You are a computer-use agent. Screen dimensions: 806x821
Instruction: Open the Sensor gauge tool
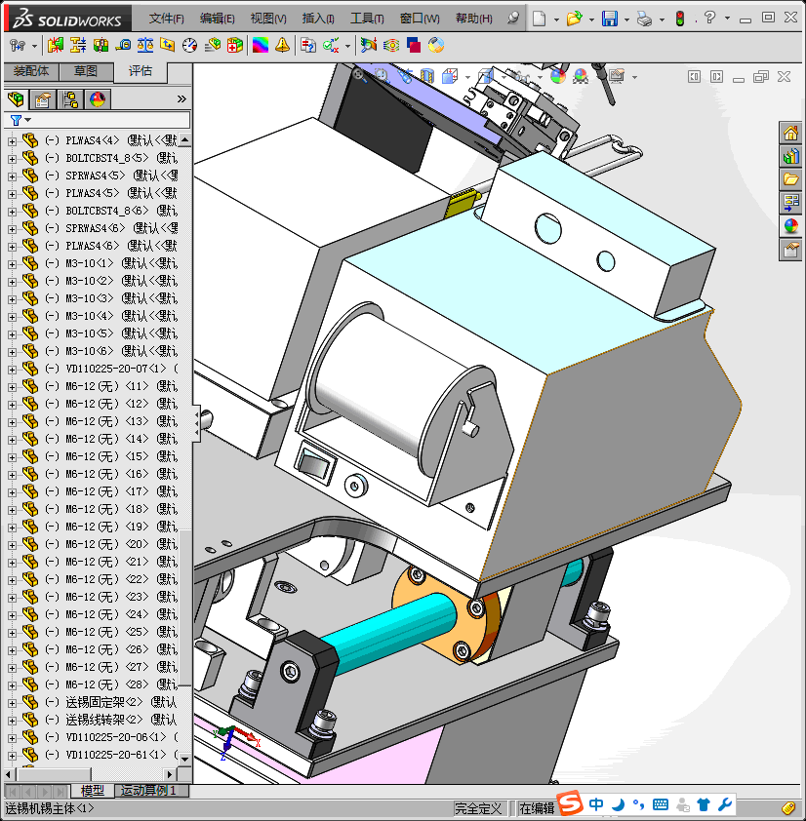pos(189,46)
